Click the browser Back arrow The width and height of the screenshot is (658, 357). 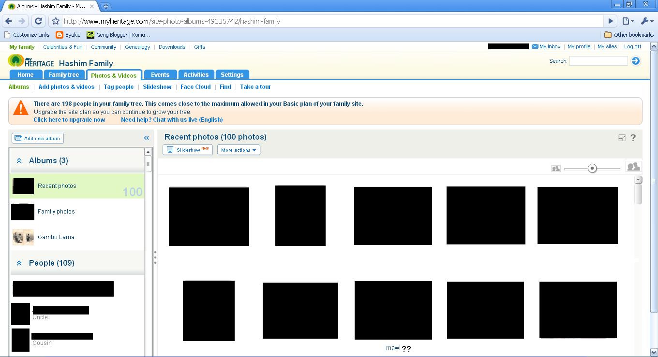coord(9,21)
